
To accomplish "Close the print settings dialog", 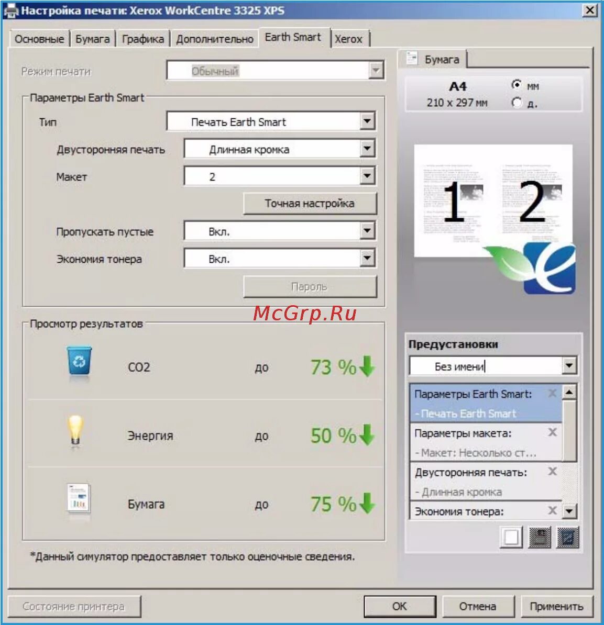I will coord(590,10).
